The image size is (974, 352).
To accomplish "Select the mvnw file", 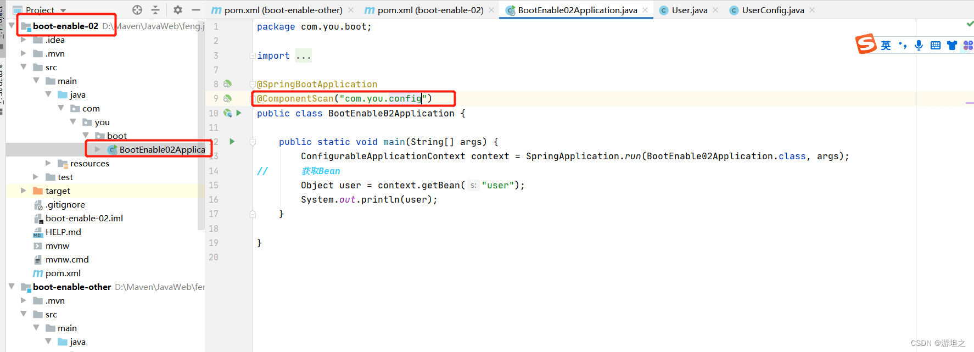I will (x=51, y=245).
